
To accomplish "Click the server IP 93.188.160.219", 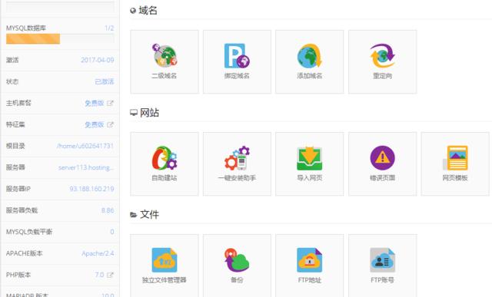I will pyautogui.click(x=91, y=189).
